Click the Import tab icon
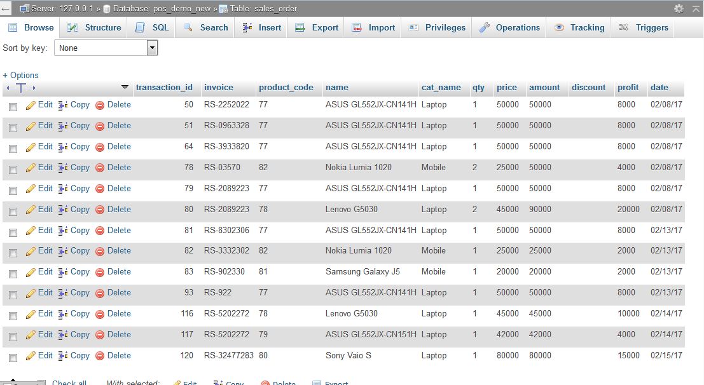704x385 pixels. tap(357, 28)
